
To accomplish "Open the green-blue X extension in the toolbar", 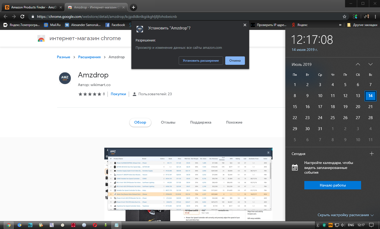I will click(355, 17).
